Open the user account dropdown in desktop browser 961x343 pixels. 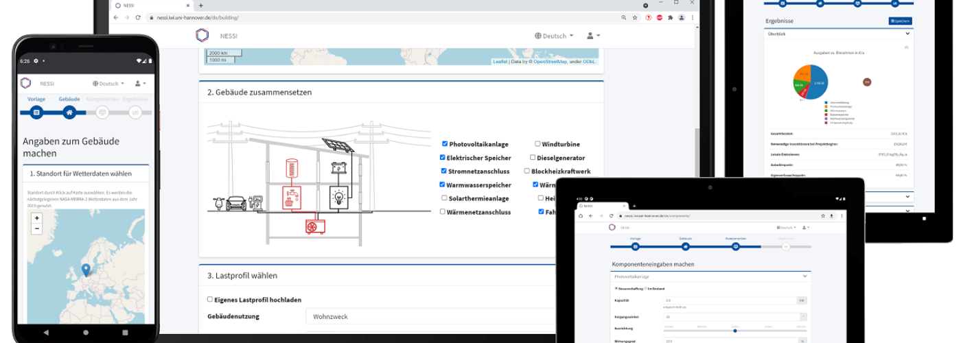click(x=593, y=36)
